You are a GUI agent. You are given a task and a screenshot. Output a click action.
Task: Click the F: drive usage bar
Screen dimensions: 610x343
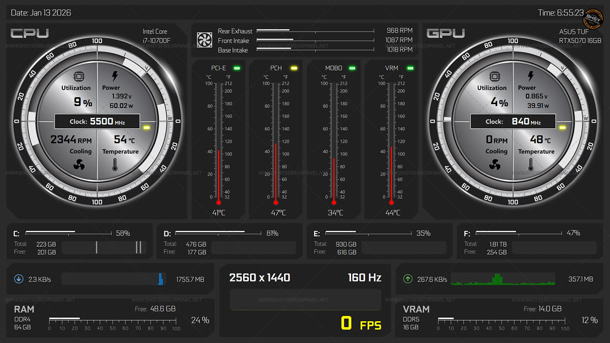click(519, 233)
